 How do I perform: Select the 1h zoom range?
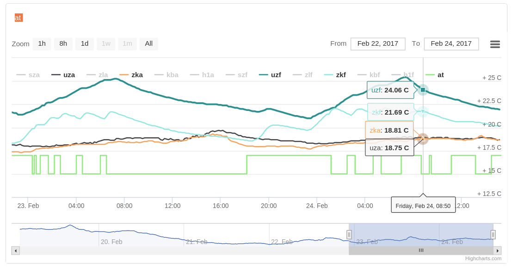click(x=42, y=43)
